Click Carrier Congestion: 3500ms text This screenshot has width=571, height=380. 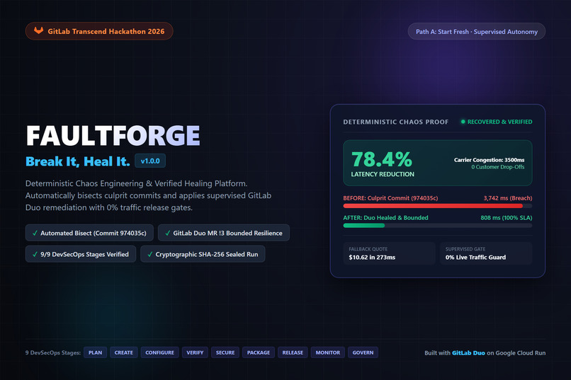[489, 160]
